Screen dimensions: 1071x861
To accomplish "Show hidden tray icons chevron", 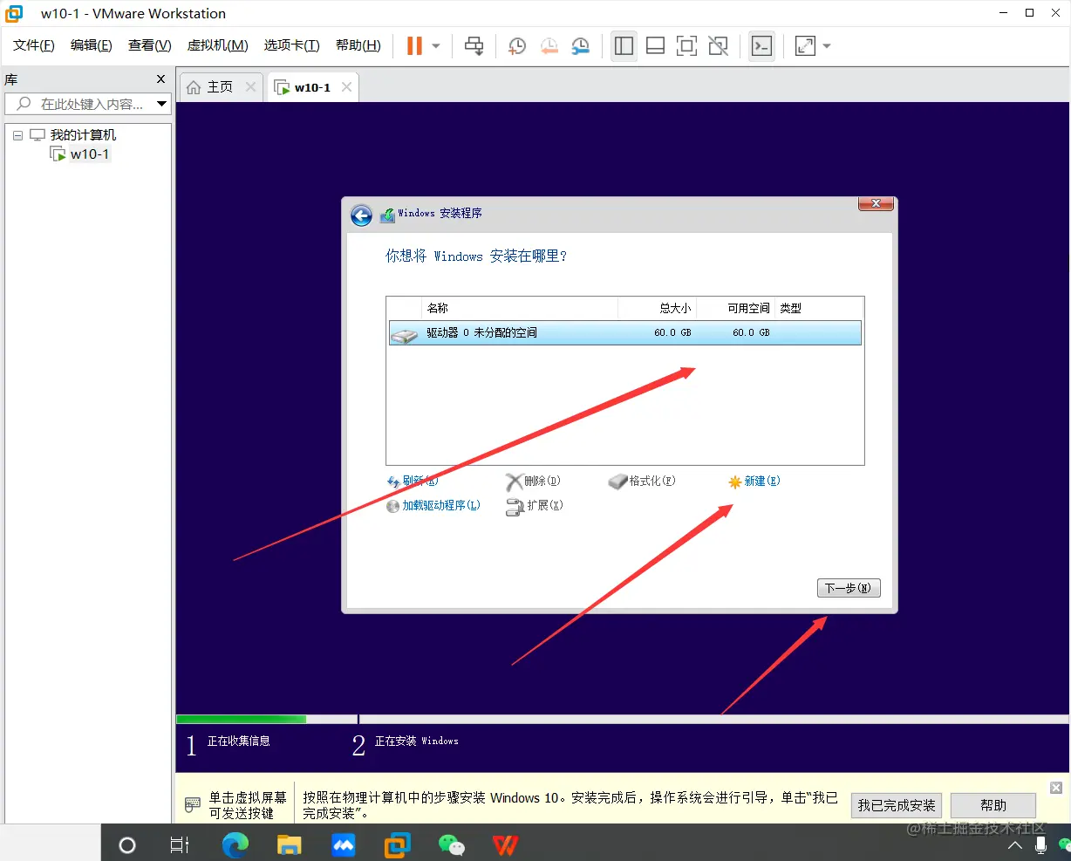I will [1015, 845].
